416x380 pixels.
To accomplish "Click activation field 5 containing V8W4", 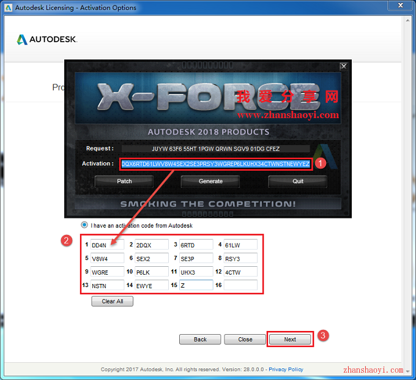I will (107, 258).
